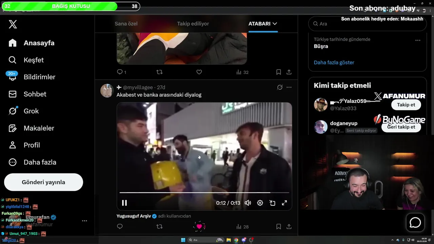Like the top post
Image resolution: width=434 pixels, height=244 pixels.
(x=199, y=72)
